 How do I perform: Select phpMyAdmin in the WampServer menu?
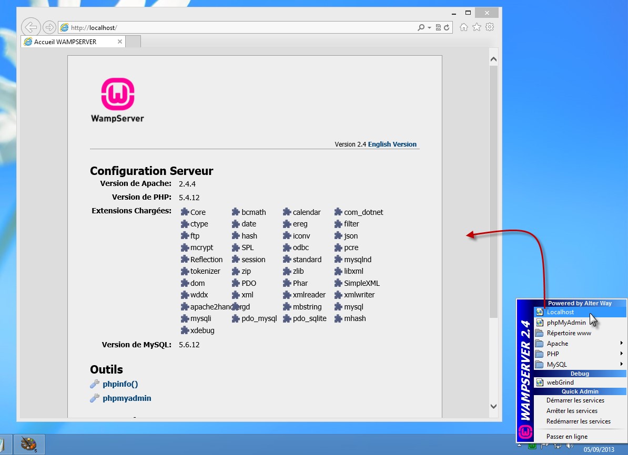pos(566,323)
